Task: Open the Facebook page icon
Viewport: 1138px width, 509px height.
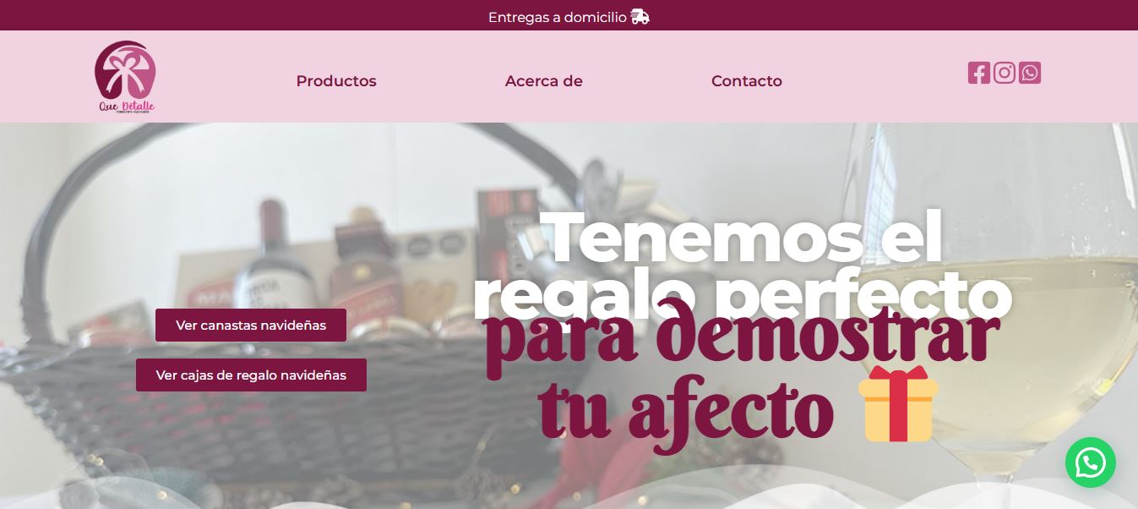Action: pyautogui.click(x=978, y=73)
